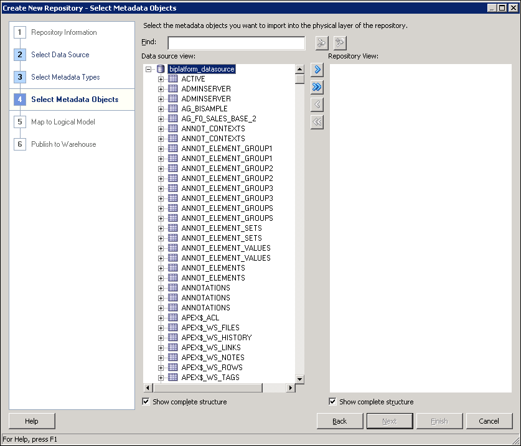Select the AG_BISAMPLE table name
The height and width of the screenshot is (446, 521).
(x=204, y=109)
